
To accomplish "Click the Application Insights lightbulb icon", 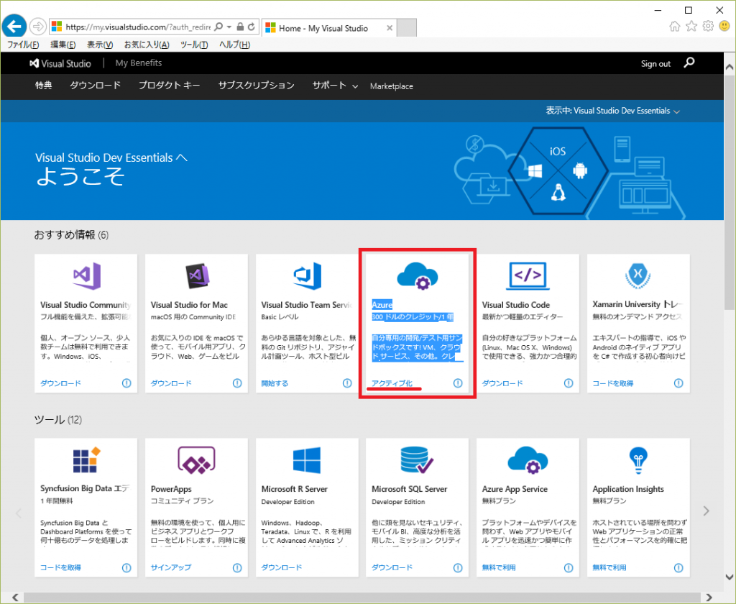I will pos(638,460).
